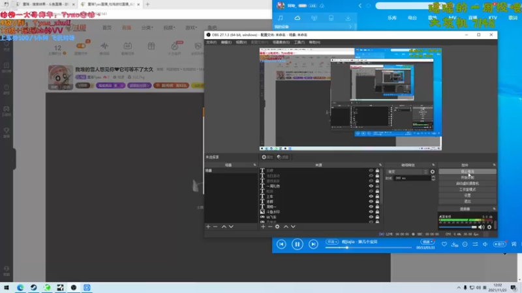Toggle visibility of 进群 source
This screenshot has width=522, height=293.
click(371, 201)
